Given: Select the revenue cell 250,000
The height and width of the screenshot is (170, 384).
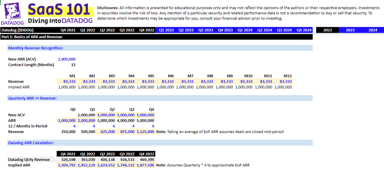Looking at the screenshot, I should [68, 132].
